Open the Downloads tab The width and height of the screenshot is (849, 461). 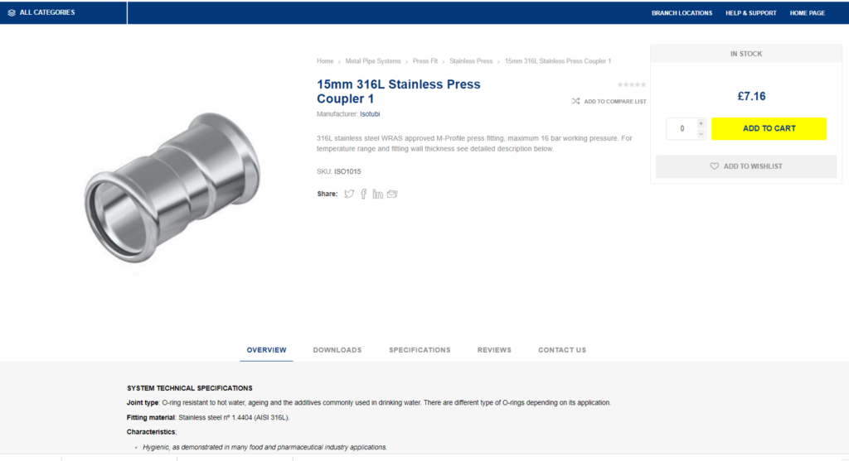coord(337,350)
